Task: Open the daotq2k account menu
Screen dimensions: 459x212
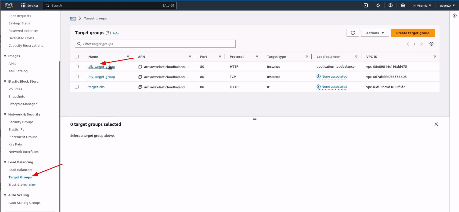Action: 447,5
